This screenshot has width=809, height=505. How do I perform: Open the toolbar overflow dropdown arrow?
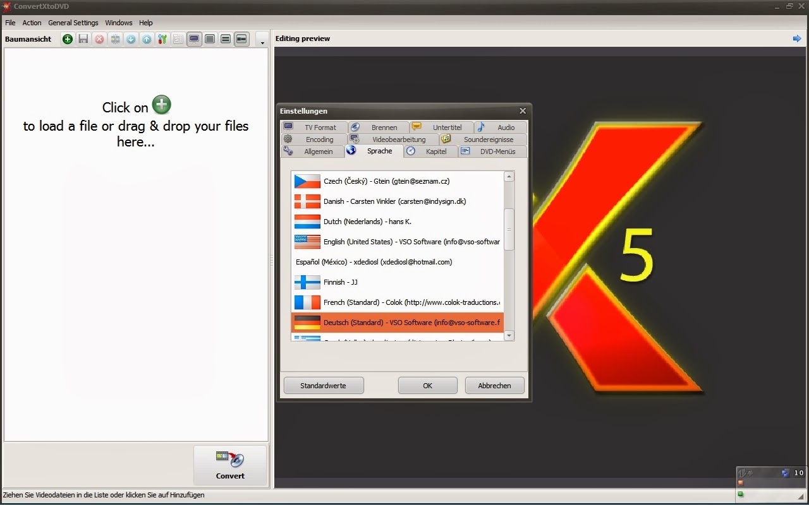262,40
